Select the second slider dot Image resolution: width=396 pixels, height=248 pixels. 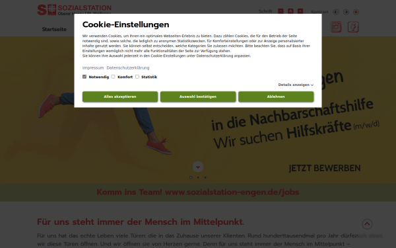point(198,177)
